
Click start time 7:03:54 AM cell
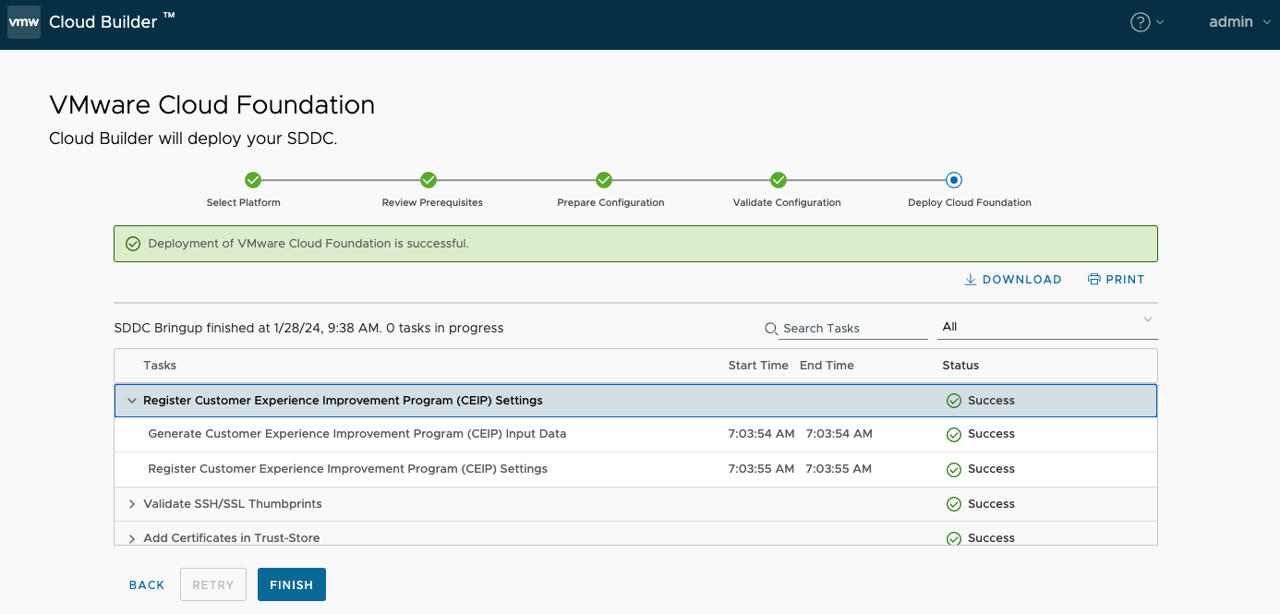tap(761, 434)
